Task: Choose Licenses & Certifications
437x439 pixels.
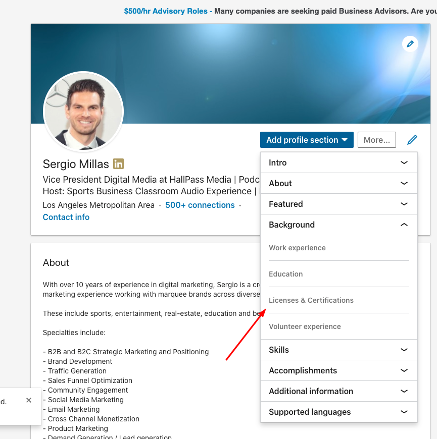Action: click(x=311, y=300)
